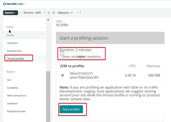
Task: Expand the rhlperjava entity dropdown
Action: click(x=72, y=13)
